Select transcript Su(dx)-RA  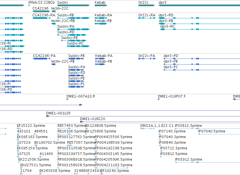66,26
